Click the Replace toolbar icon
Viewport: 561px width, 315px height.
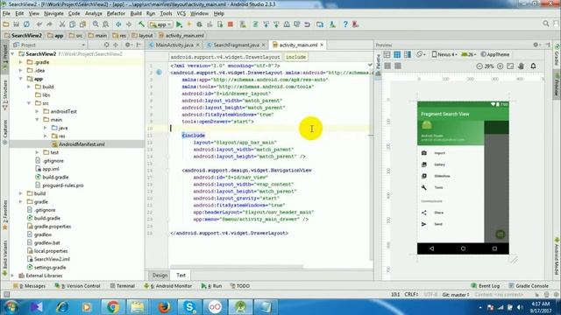click(106, 24)
